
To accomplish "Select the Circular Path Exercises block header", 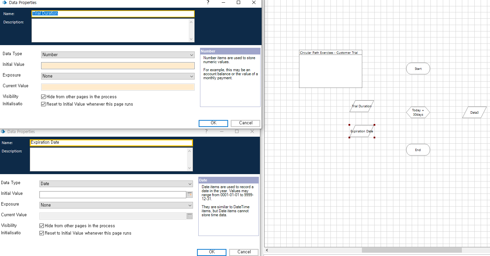I will point(330,52).
